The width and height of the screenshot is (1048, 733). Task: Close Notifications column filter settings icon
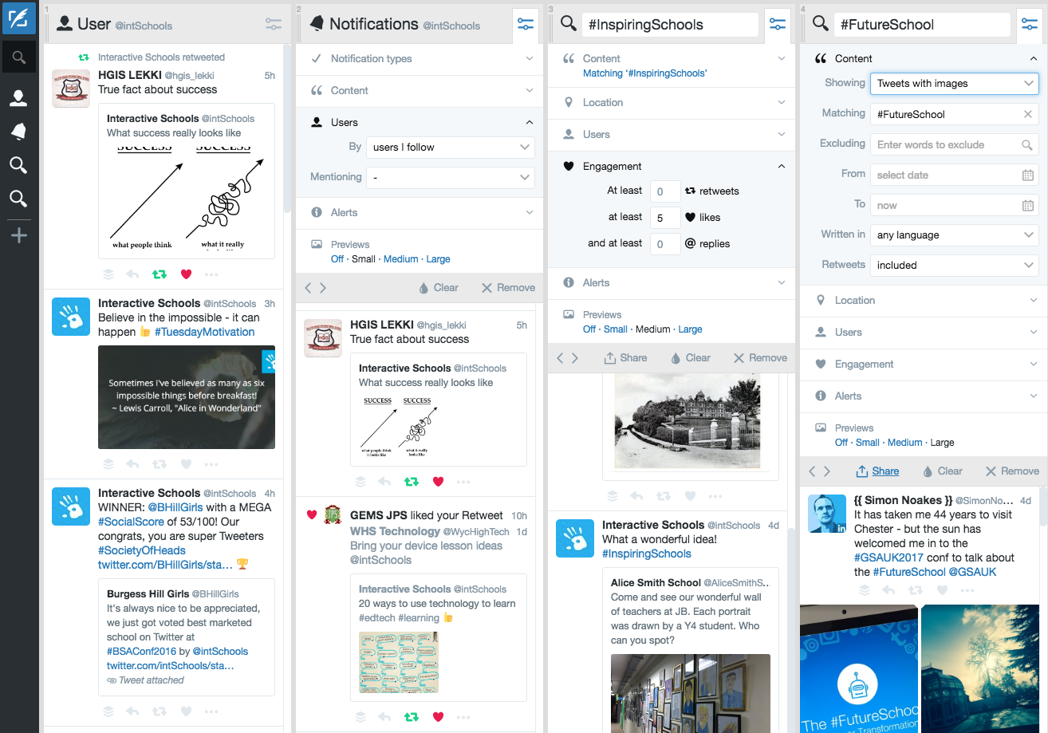pyautogui.click(x=526, y=25)
